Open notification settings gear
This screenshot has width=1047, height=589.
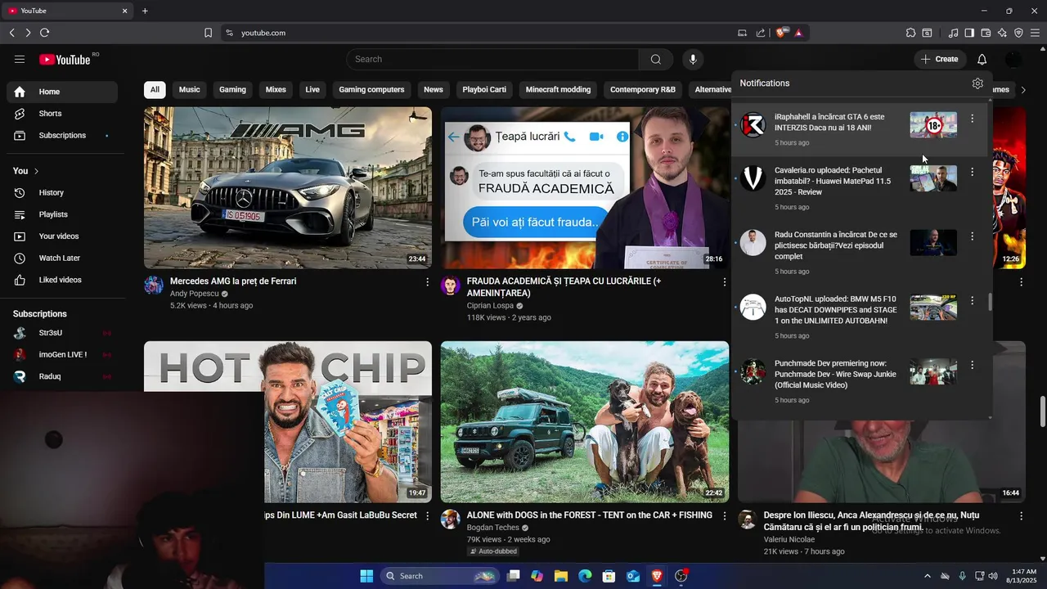pyautogui.click(x=977, y=83)
